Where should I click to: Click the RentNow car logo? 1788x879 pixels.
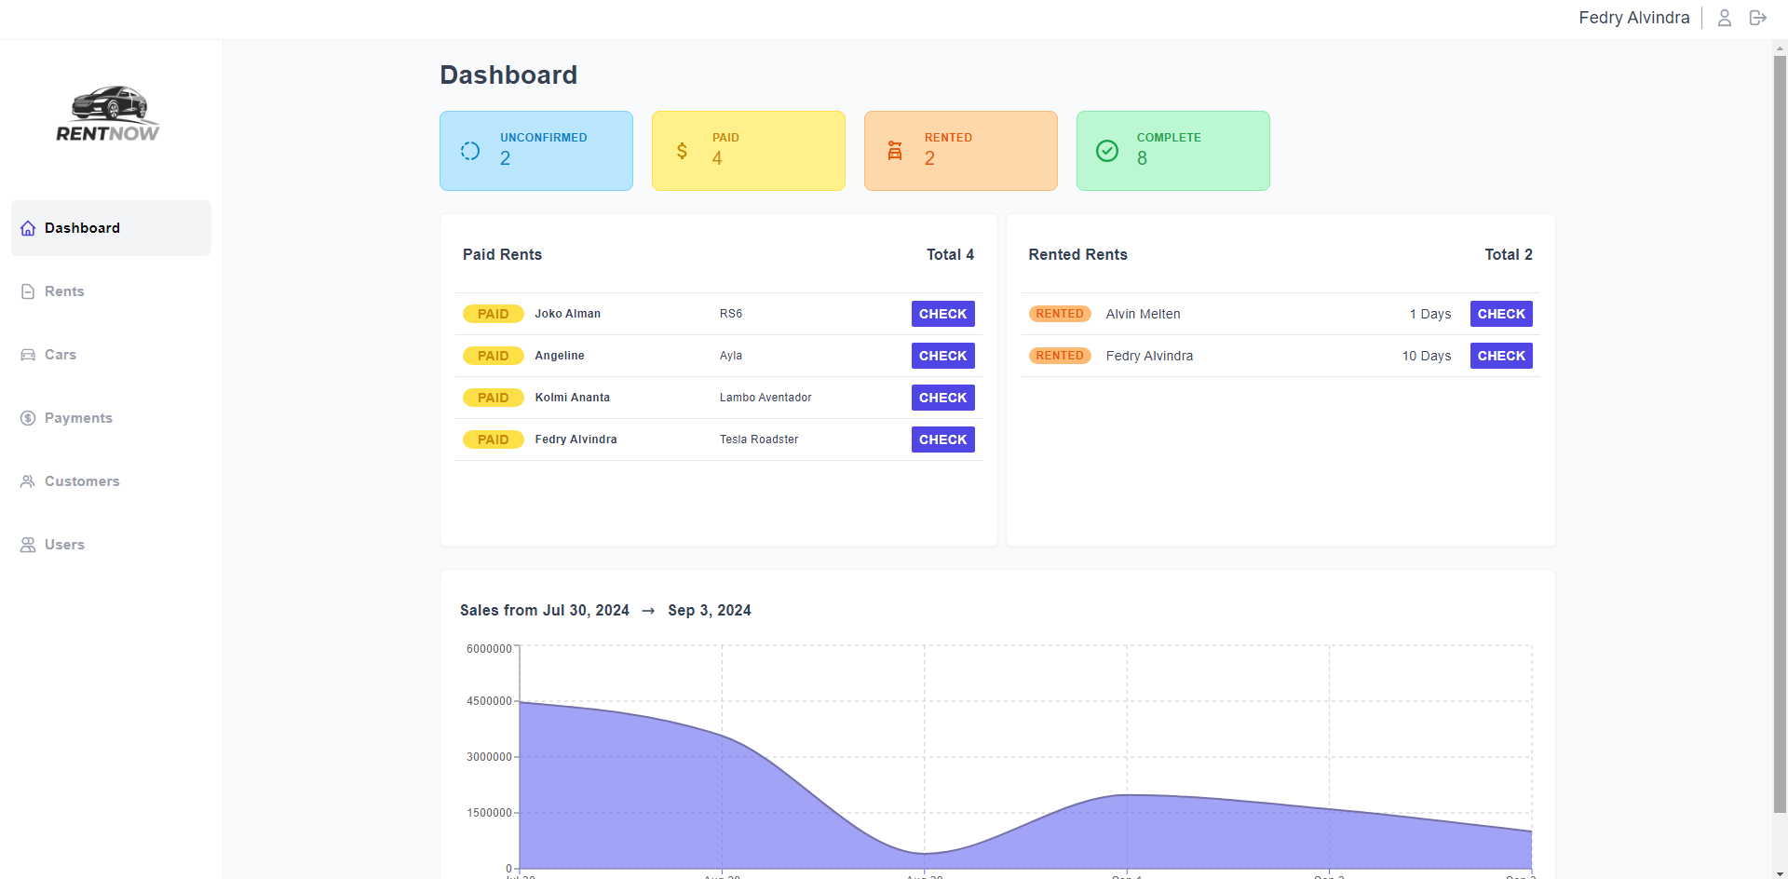(108, 115)
